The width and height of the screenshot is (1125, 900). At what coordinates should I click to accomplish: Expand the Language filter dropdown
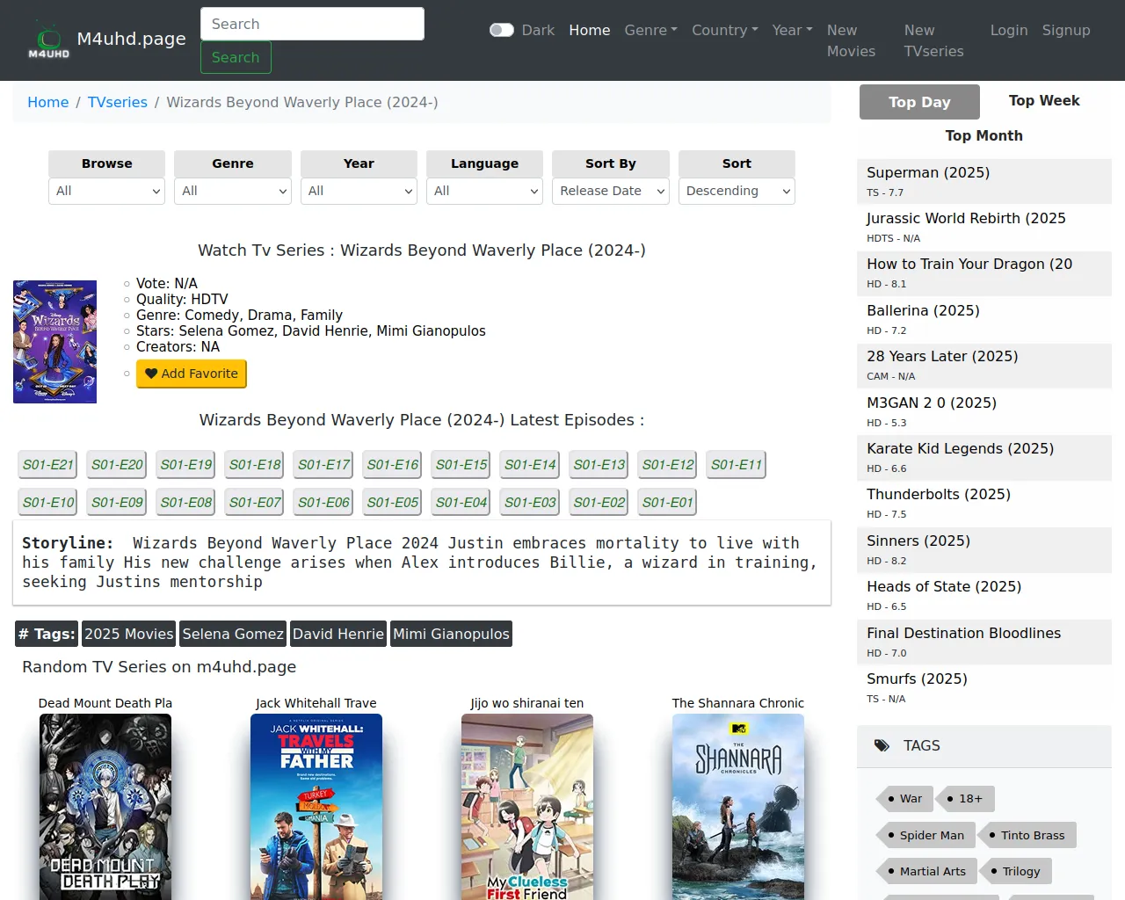tap(485, 191)
